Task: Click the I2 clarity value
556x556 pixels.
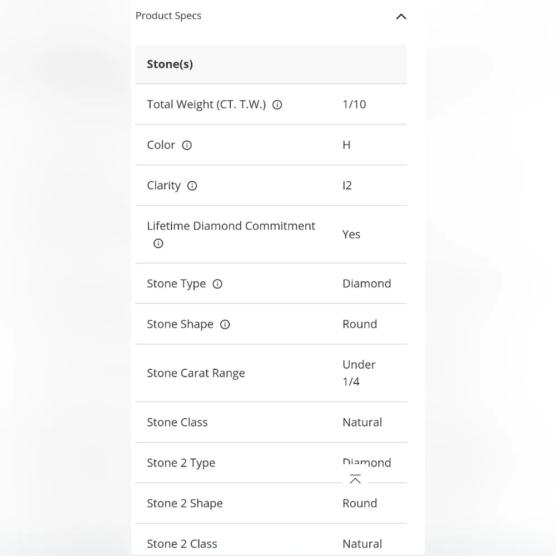Action: 347,186
